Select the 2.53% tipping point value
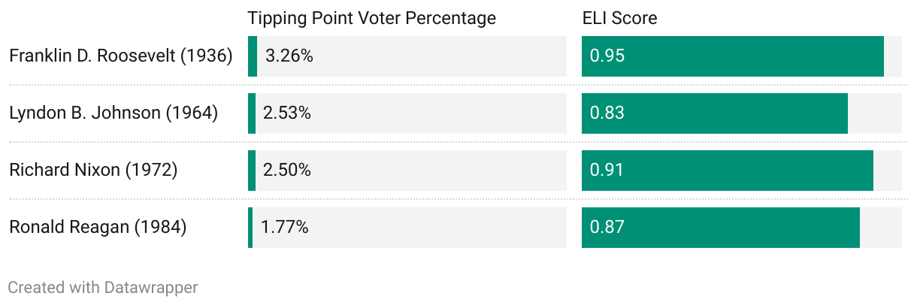917x305 pixels. tap(287, 113)
